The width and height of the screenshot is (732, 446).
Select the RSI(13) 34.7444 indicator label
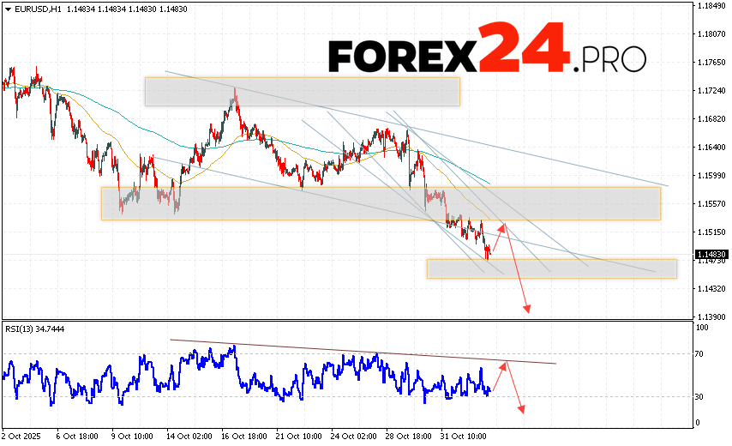tap(35, 329)
